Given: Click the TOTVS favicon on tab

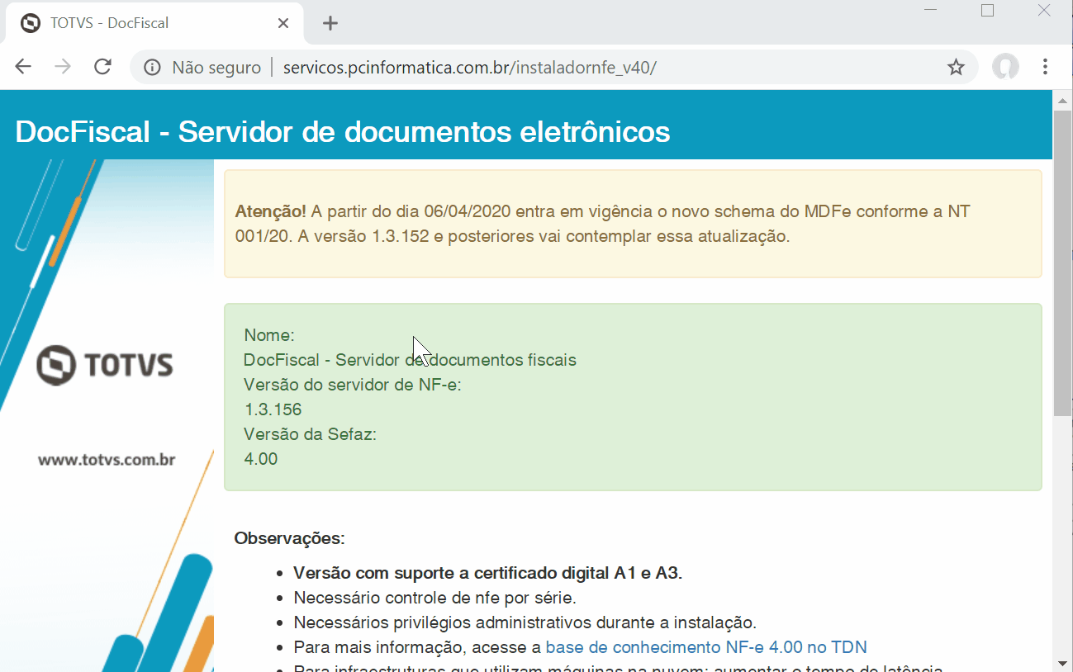Looking at the screenshot, I should click(31, 23).
